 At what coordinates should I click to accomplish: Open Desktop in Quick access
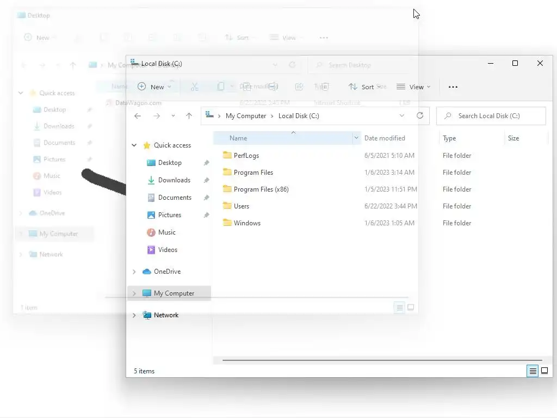170,162
